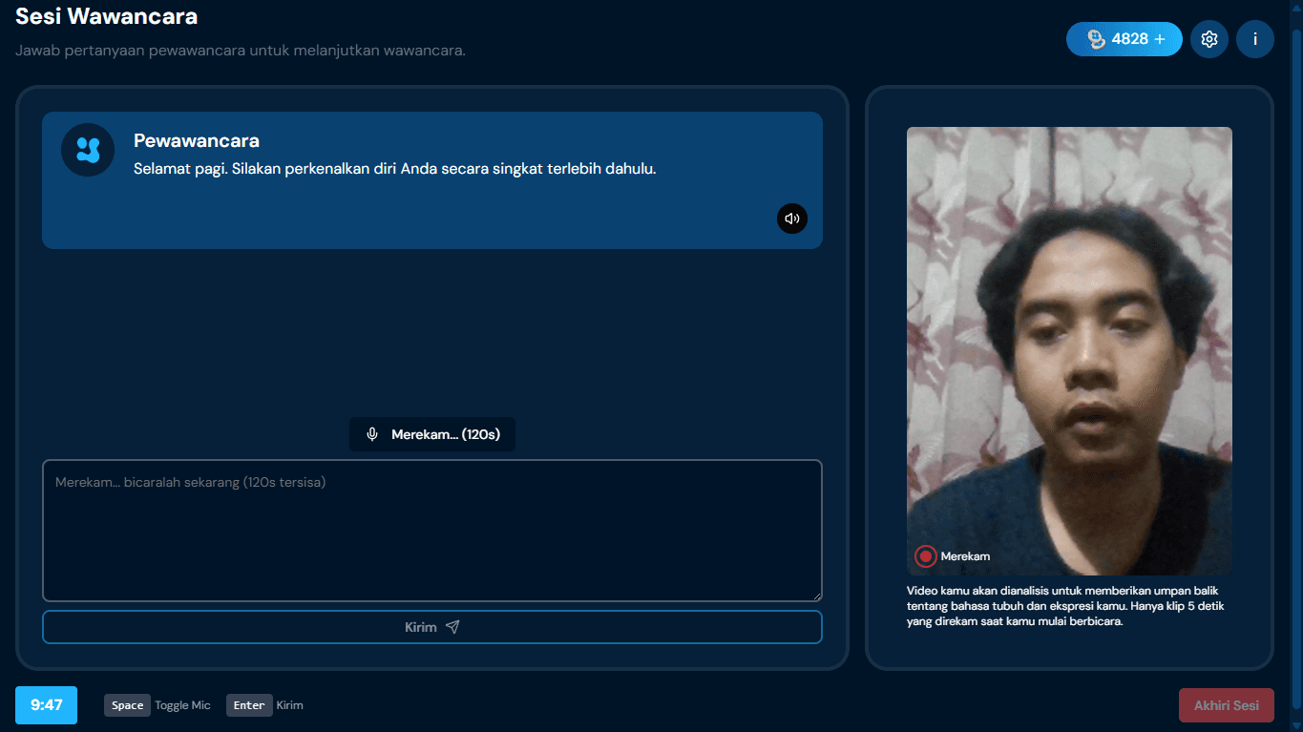Click the "Pewawancara" name label
Viewport: 1303px width, 732px height.
click(197, 140)
